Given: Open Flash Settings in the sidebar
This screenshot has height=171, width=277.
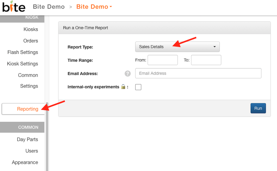Looking at the screenshot, I should point(23,52).
